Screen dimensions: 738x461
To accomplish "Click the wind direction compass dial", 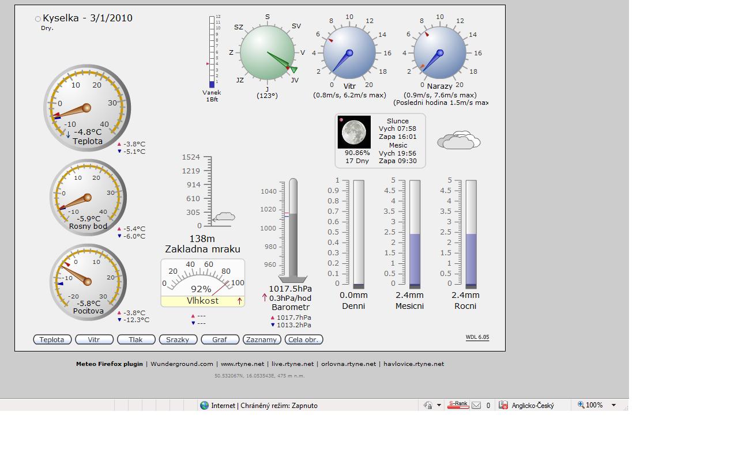I will coord(267,53).
